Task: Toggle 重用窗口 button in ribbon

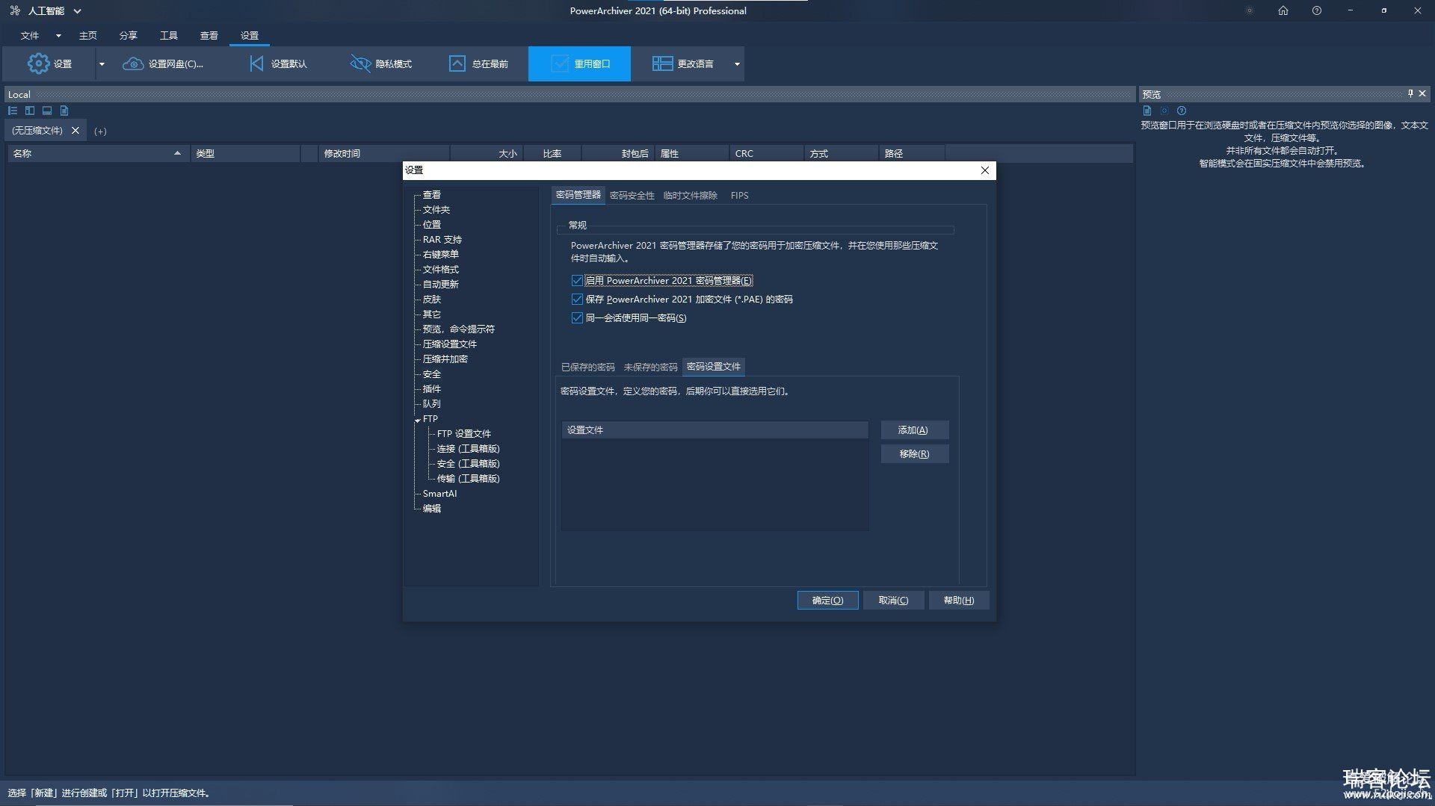Action: (579, 63)
